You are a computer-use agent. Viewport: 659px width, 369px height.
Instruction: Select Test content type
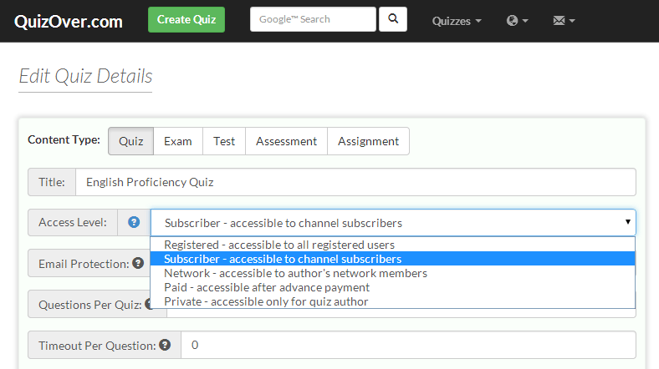coord(224,141)
